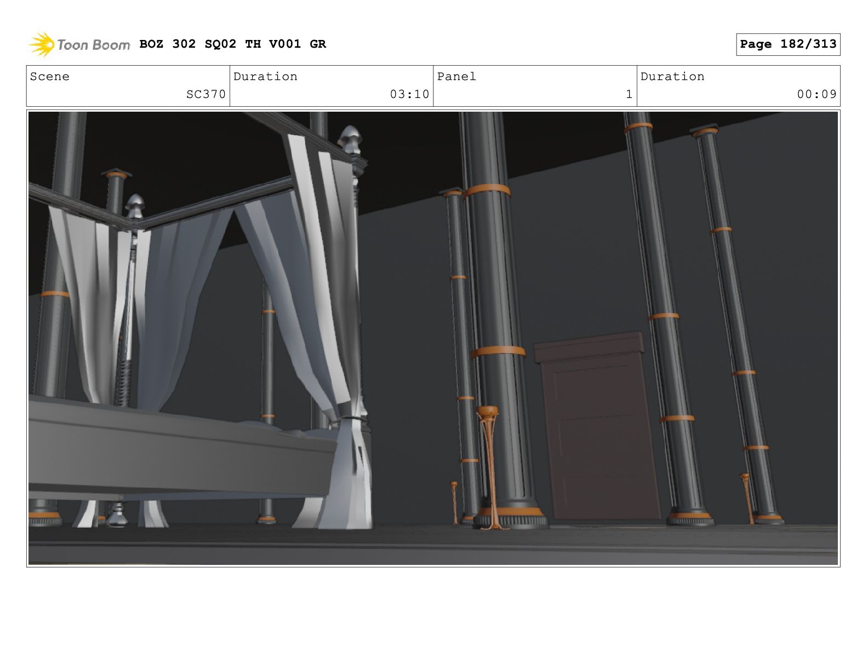This screenshot has width=868, height=670.
Task: Click the storyboard panel image
Action: pos(433,338)
